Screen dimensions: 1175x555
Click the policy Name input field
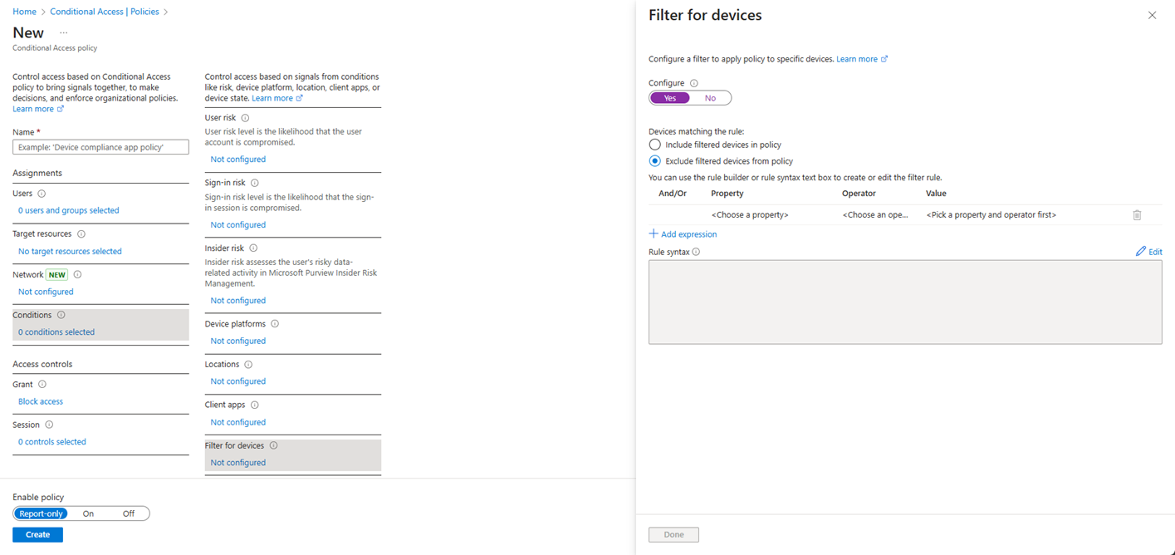[x=100, y=147]
